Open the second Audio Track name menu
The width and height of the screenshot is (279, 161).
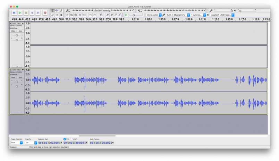[18, 70]
